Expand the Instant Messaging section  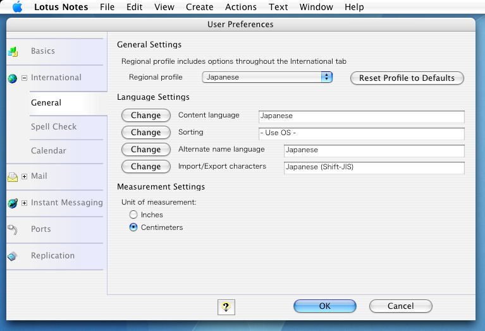click(24, 203)
